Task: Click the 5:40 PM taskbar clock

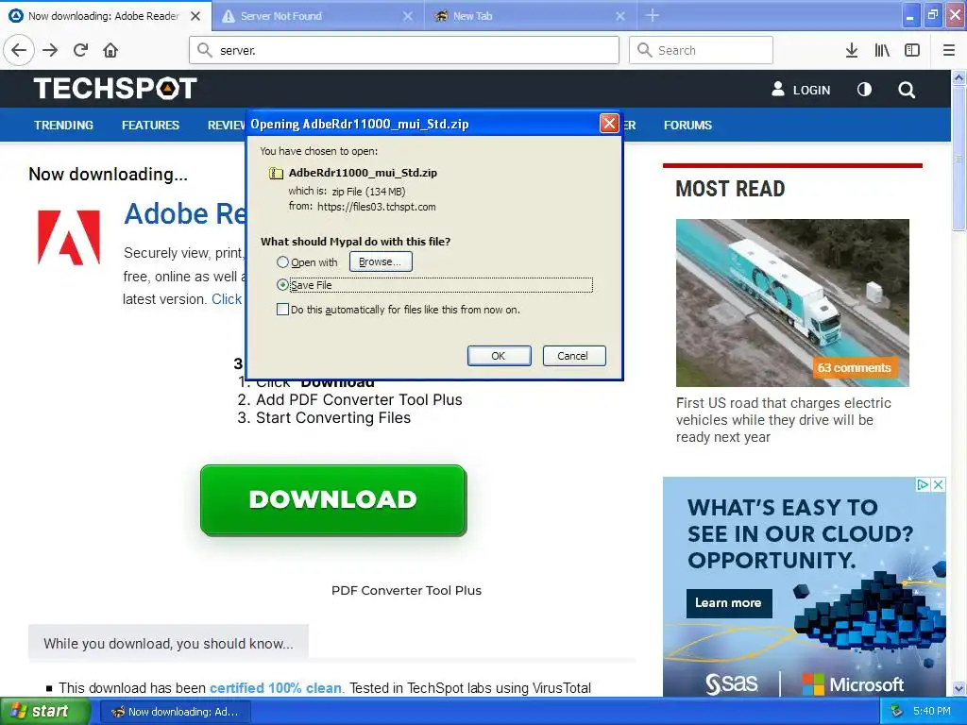Action: coord(932,711)
